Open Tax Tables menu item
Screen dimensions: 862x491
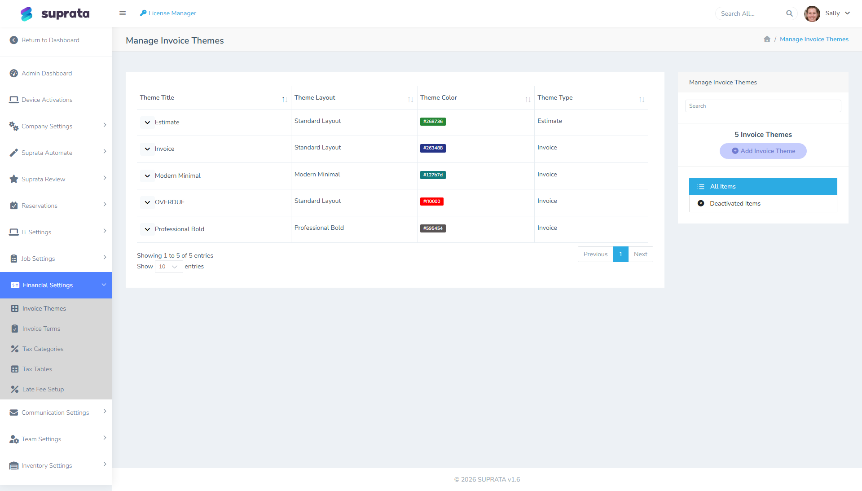tap(56, 369)
